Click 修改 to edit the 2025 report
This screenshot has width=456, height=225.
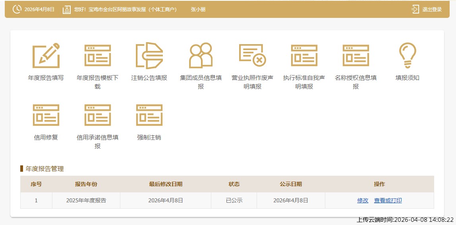pyautogui.click(x=363, y=200)
